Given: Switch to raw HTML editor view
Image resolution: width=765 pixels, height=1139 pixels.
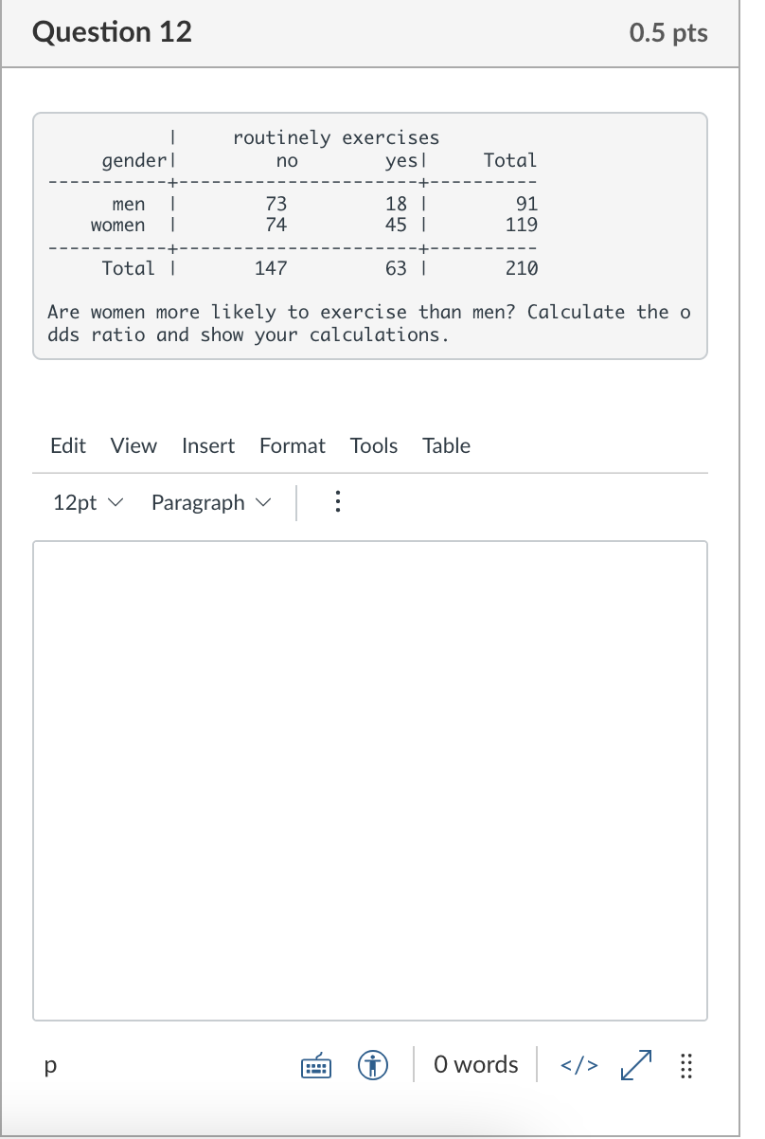Looking at the screenshot, I should pos(579,1064).
